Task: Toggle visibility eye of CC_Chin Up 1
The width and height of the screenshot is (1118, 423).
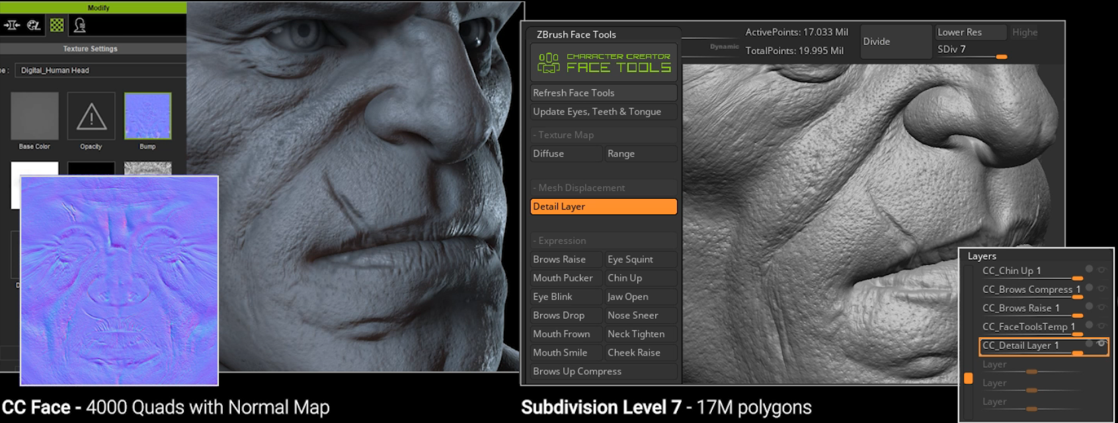Action: pyautogui.click(x=1101, y=269)
